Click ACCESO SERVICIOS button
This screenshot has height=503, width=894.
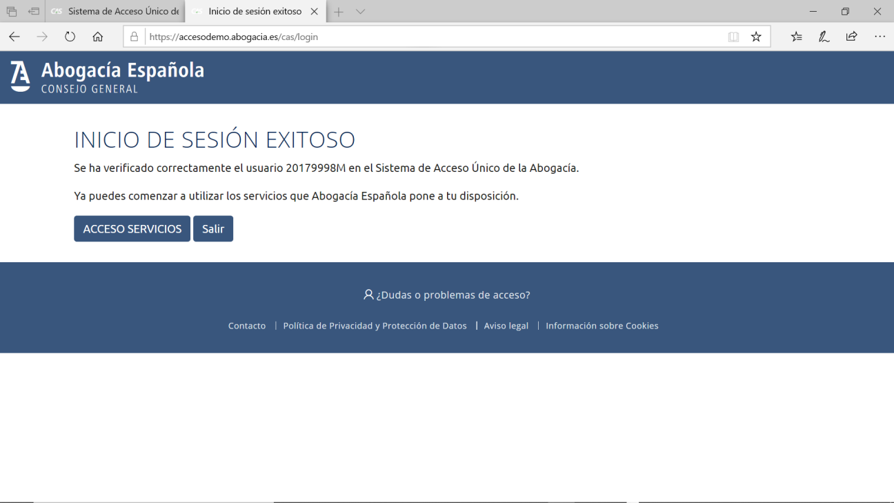(x=132, y=229)
